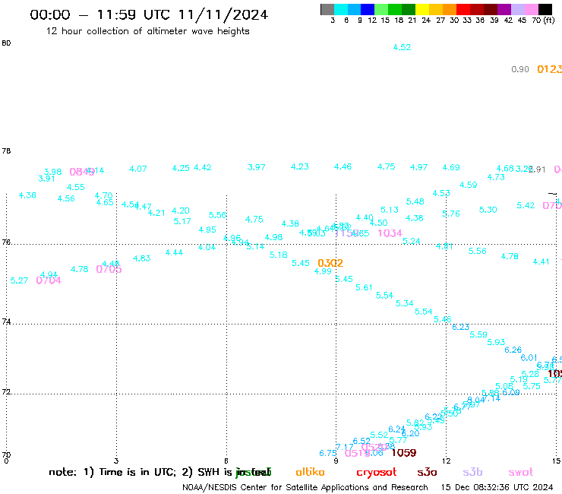The height and width of the screenshot is (494, 562).
Task: Click the 4.07 wave height value
Action: point(138,169)
